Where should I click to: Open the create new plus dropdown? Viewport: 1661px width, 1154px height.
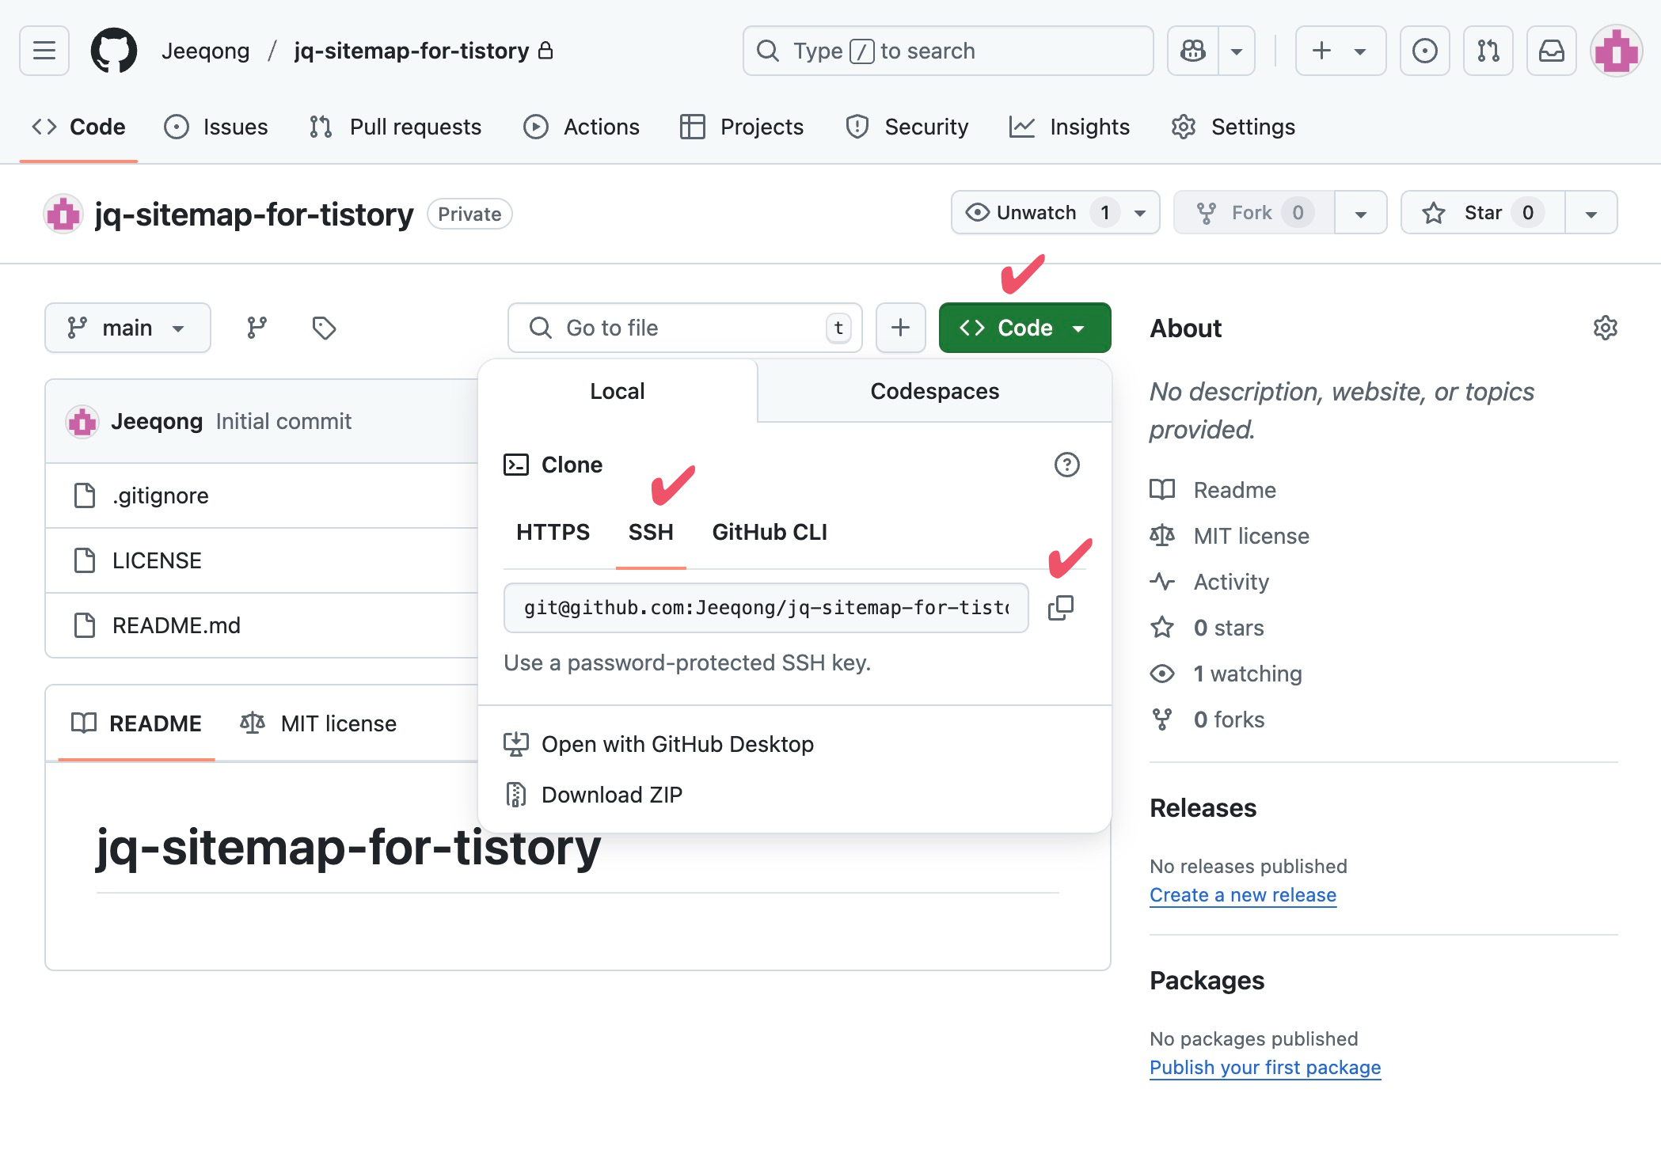tap(1340, 51)
